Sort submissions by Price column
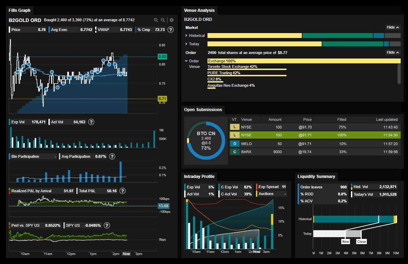Screen dimensions: 408x264 [307, 119]
